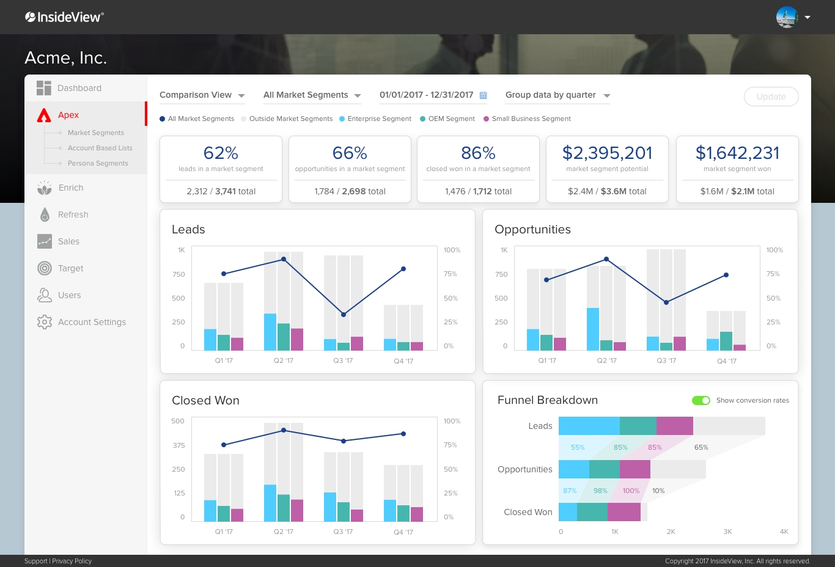Screen dimensions: 835x567
Task: Click the Update button
Action: [x=771, y=97]
